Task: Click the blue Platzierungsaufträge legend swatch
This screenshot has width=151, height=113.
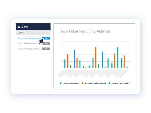Action: [x=61, y=83]
